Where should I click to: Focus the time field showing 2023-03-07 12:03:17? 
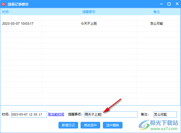point(29,114)
